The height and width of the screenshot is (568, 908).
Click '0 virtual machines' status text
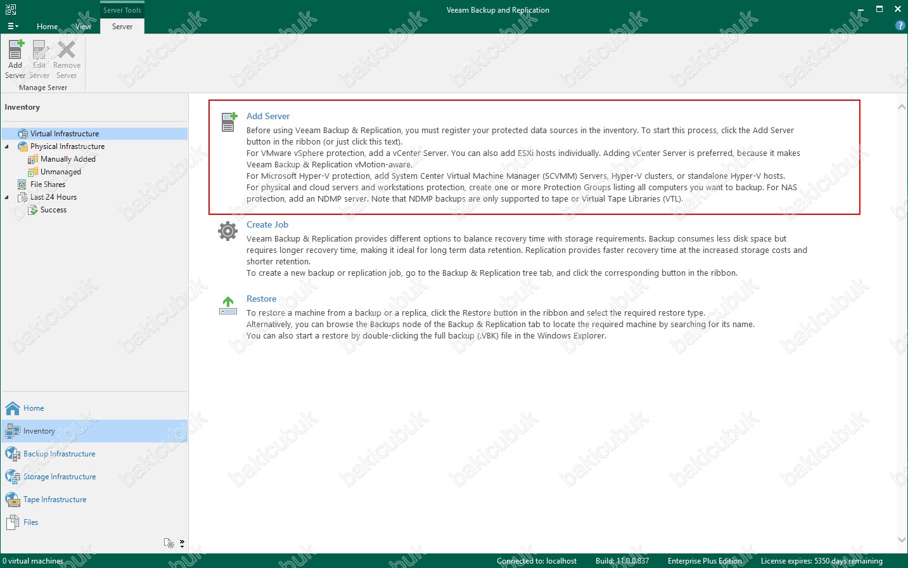click(33, 561)
